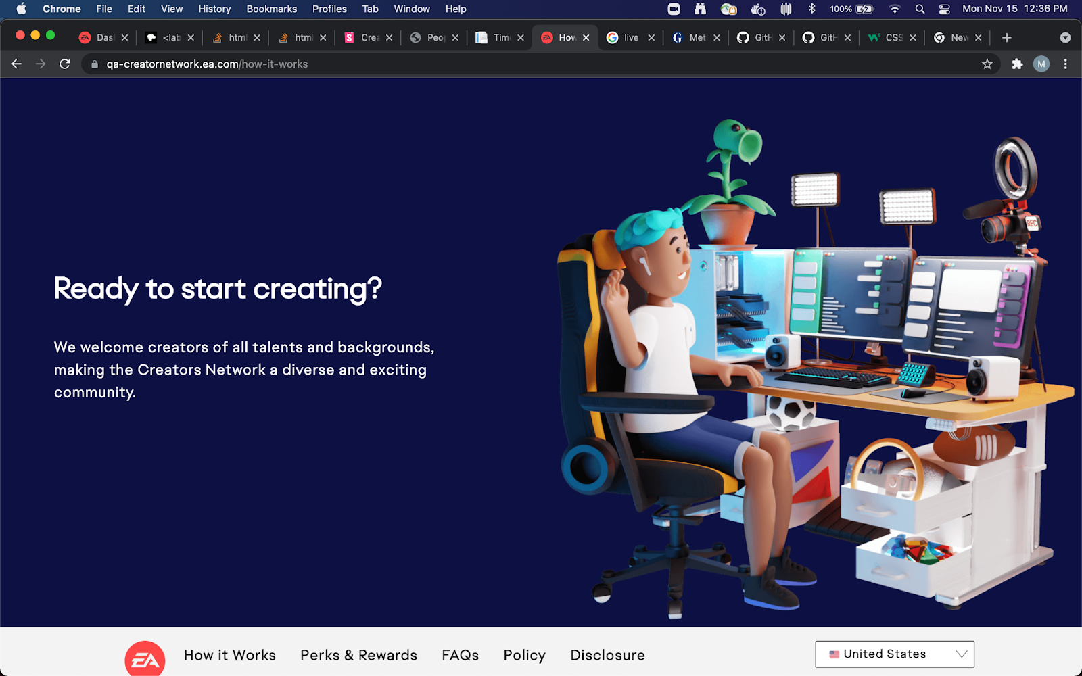Open the Edit menu
Viewport: 1082px width, 676px height.
click(x=137, y=9)
